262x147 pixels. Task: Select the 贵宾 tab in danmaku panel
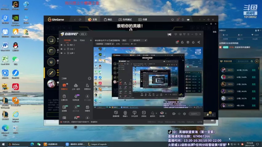240,39
